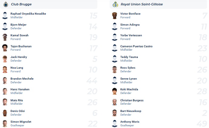Open Hans Vanaken's player profile link

(19, 89)
